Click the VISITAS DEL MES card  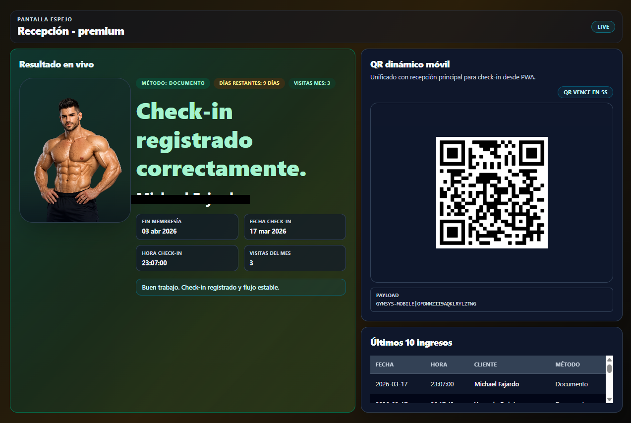pyautogui.click(x=295, y=258)
